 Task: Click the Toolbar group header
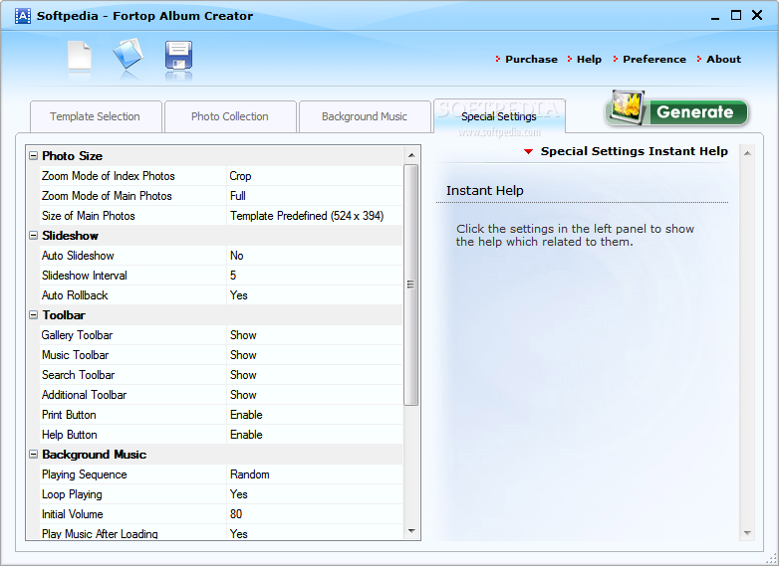(215, 315)
